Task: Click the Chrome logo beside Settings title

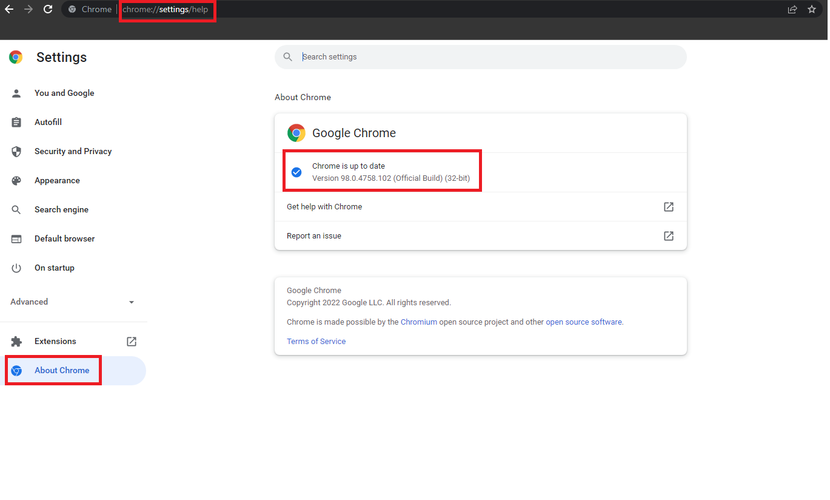Action: click(x=16, y=57)
